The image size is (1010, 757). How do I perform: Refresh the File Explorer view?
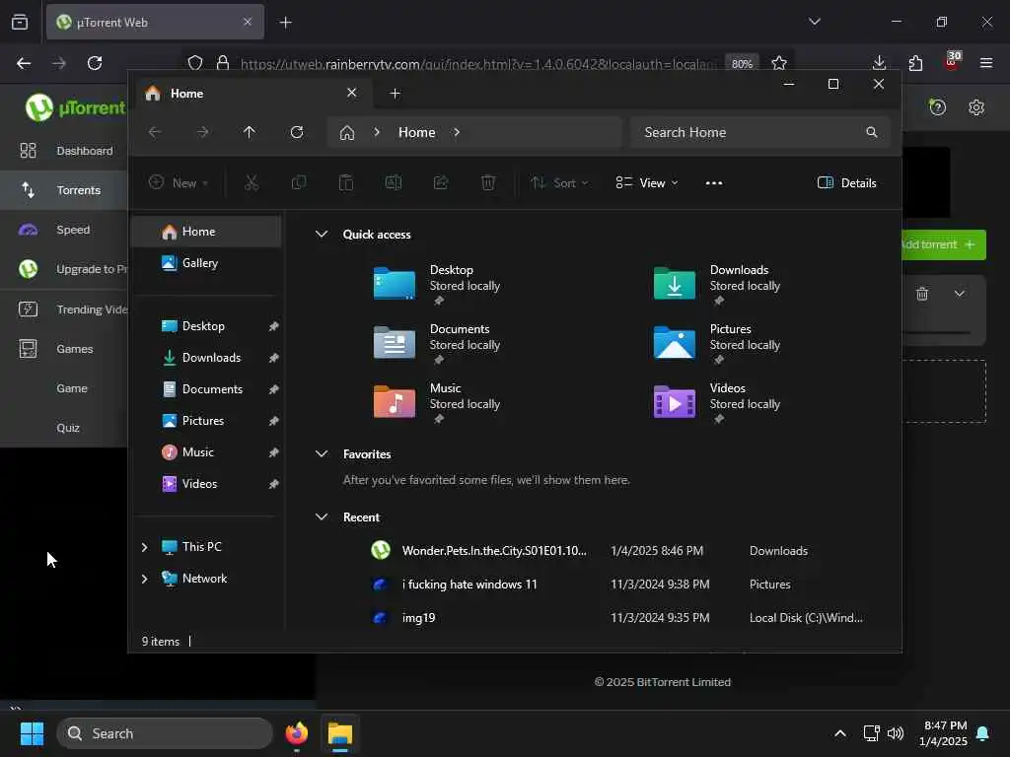(297, 132)
